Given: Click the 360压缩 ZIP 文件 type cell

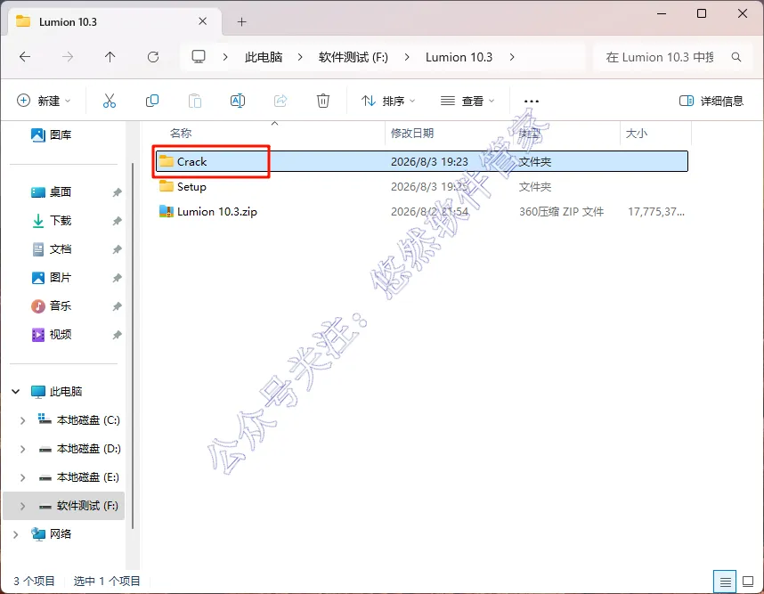Looking at the screenshot, I should (x=561, y=212).
